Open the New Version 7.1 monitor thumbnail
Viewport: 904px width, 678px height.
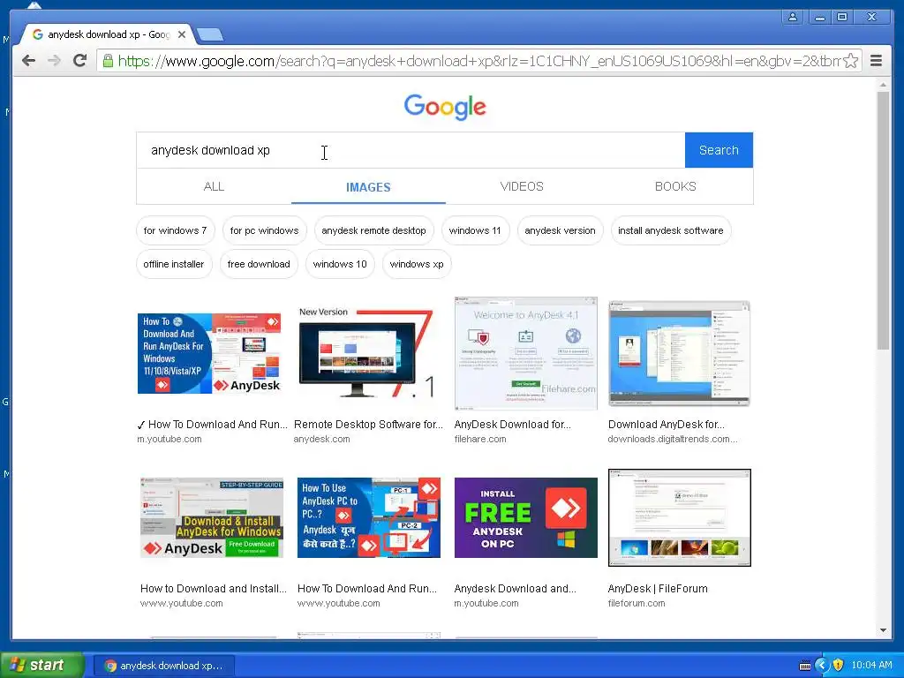(366, 353)
